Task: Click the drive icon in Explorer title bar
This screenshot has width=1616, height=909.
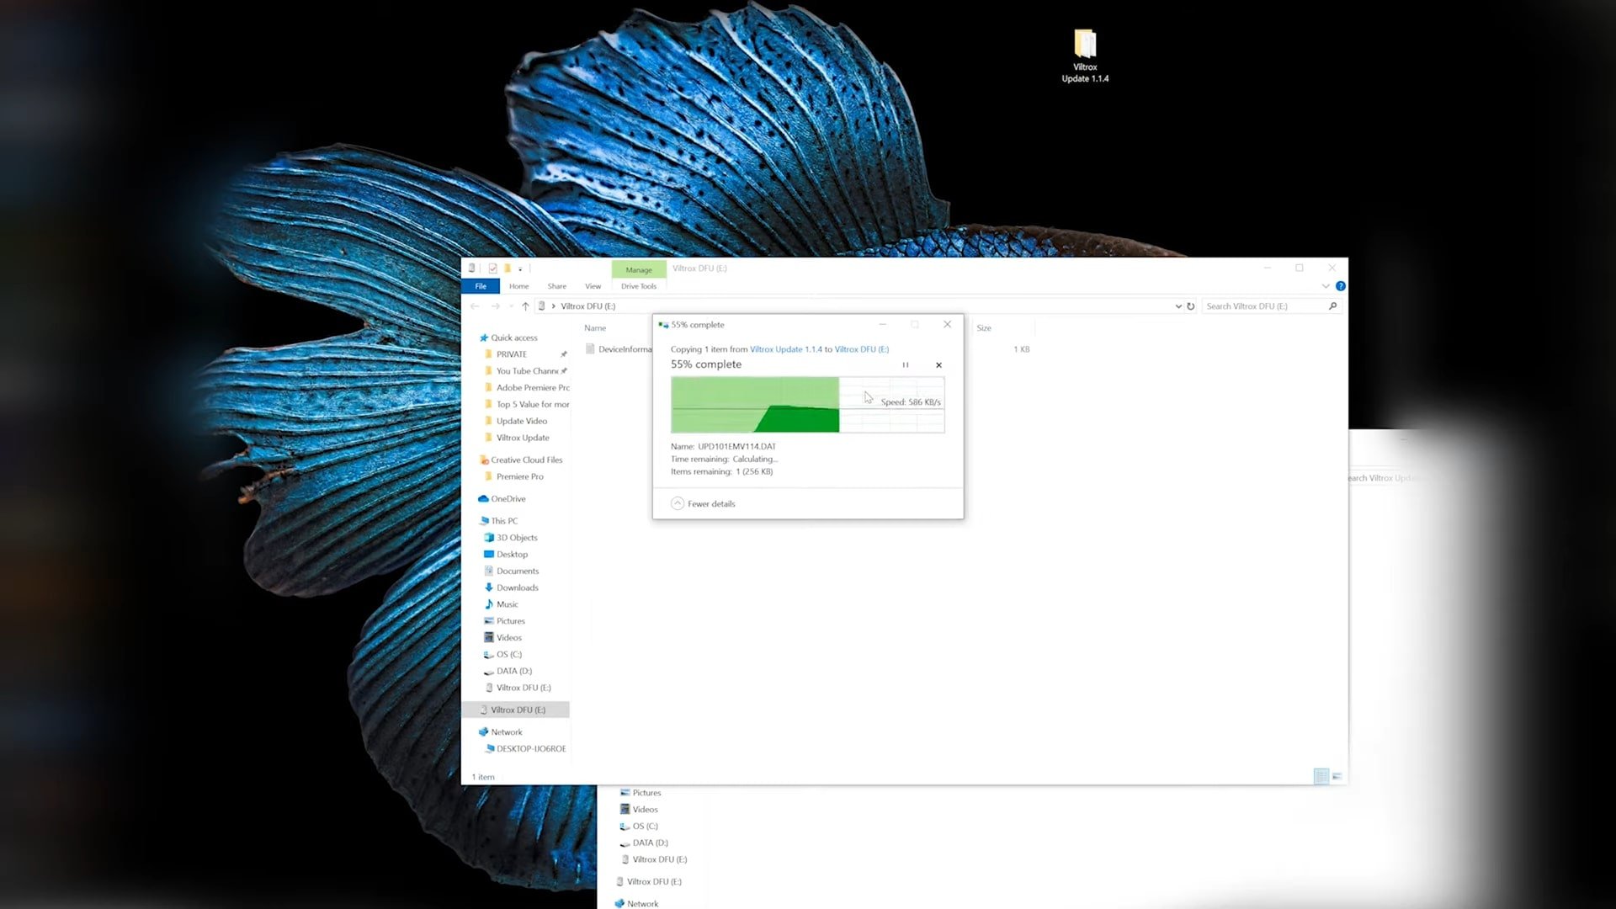Action: 471,268
